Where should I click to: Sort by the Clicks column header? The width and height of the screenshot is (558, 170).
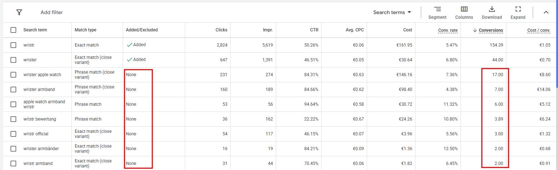tap(221, 30)
